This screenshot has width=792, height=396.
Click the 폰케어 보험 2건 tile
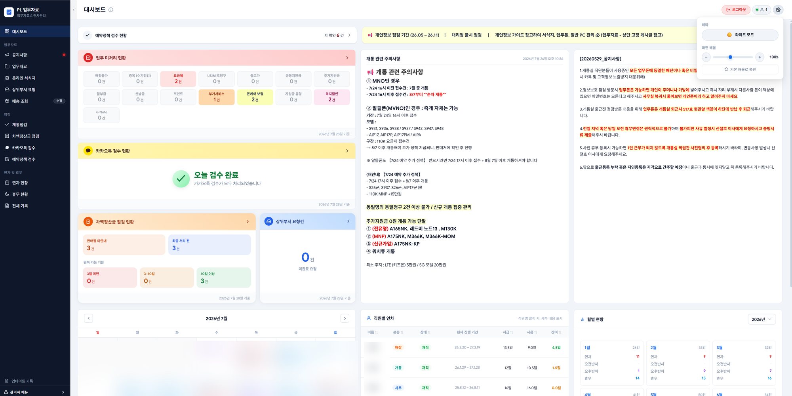coord(255,97)
